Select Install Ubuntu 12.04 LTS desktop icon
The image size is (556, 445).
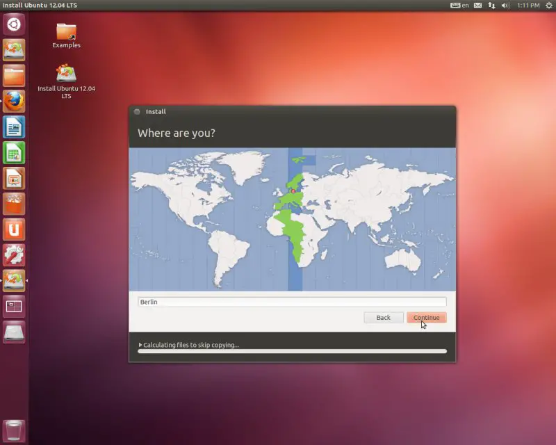pos(66,81)
